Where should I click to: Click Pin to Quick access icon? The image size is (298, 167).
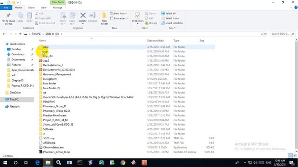pyautogui.click(x=8, y=15)
